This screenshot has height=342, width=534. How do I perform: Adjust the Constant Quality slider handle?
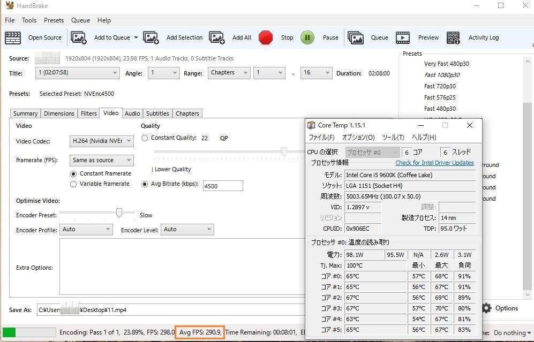pos(284,151)
